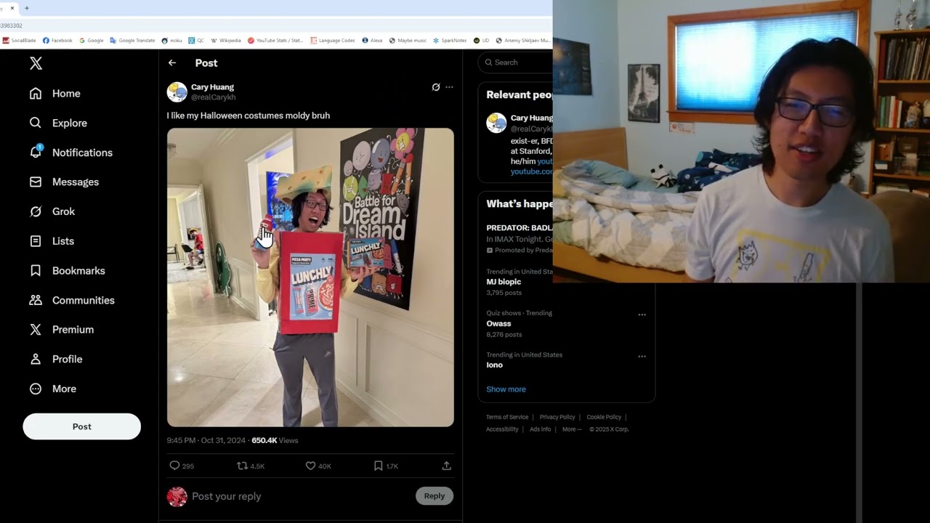Close the current browser tab
930x523 pixels.
[x=12, y=8]
